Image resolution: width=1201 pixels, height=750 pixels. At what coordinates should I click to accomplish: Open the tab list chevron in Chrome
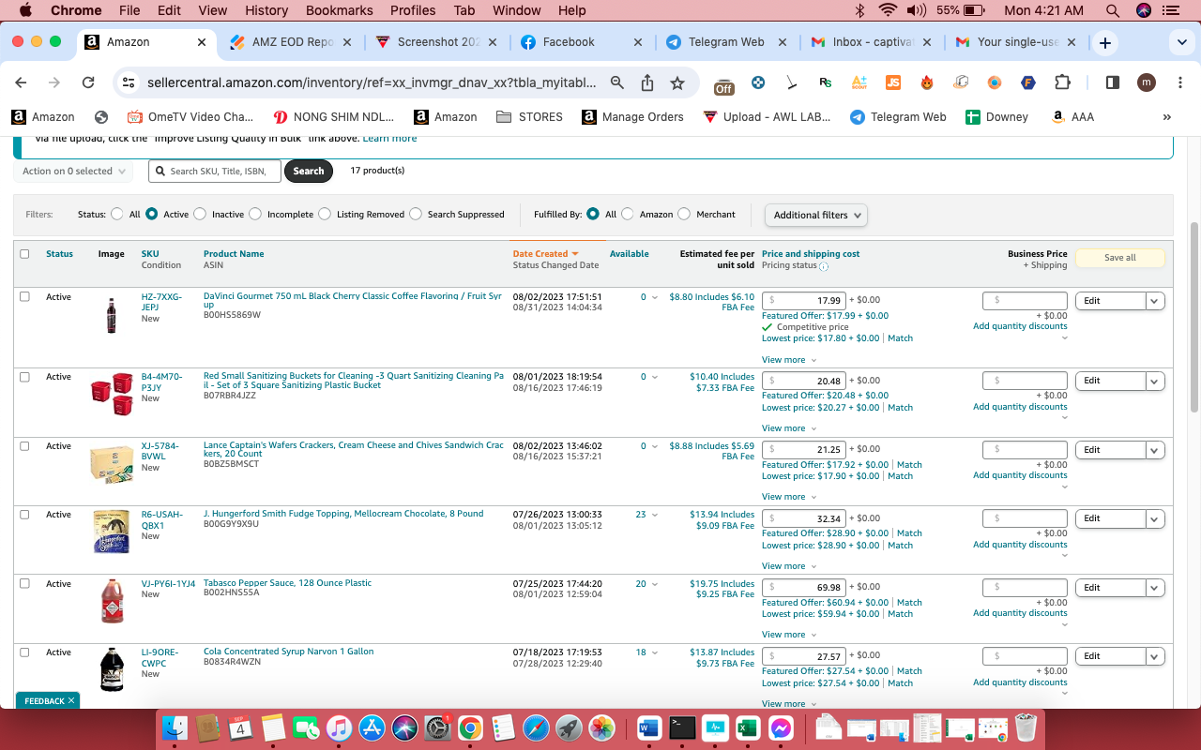(1181, 42)
